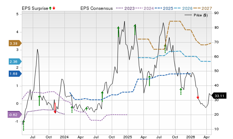Select the purple -0.62 value tag
The width and height of the screenshot is (233, 139).
click(14, 115)
